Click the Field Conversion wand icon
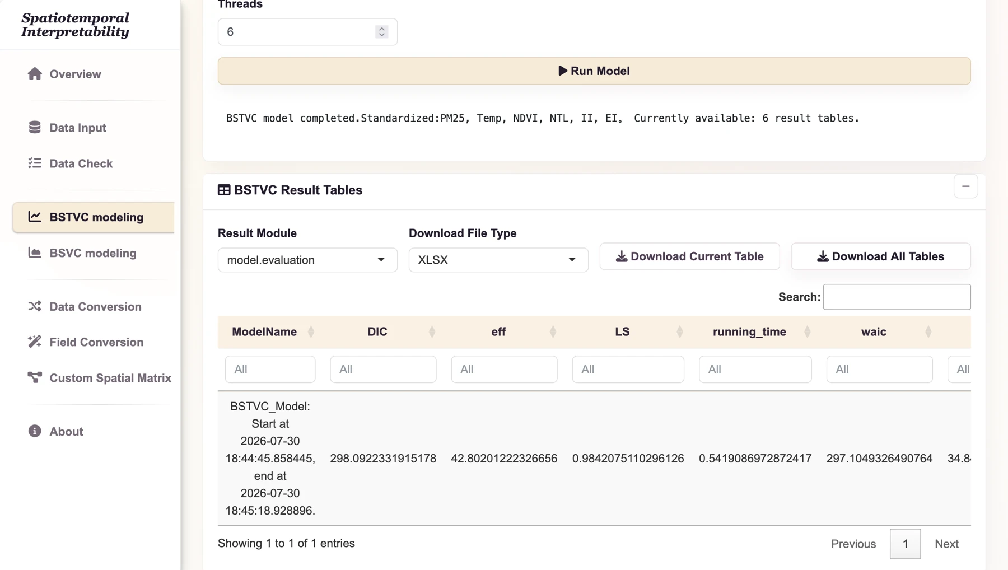1008x570 pixels. 35,342
